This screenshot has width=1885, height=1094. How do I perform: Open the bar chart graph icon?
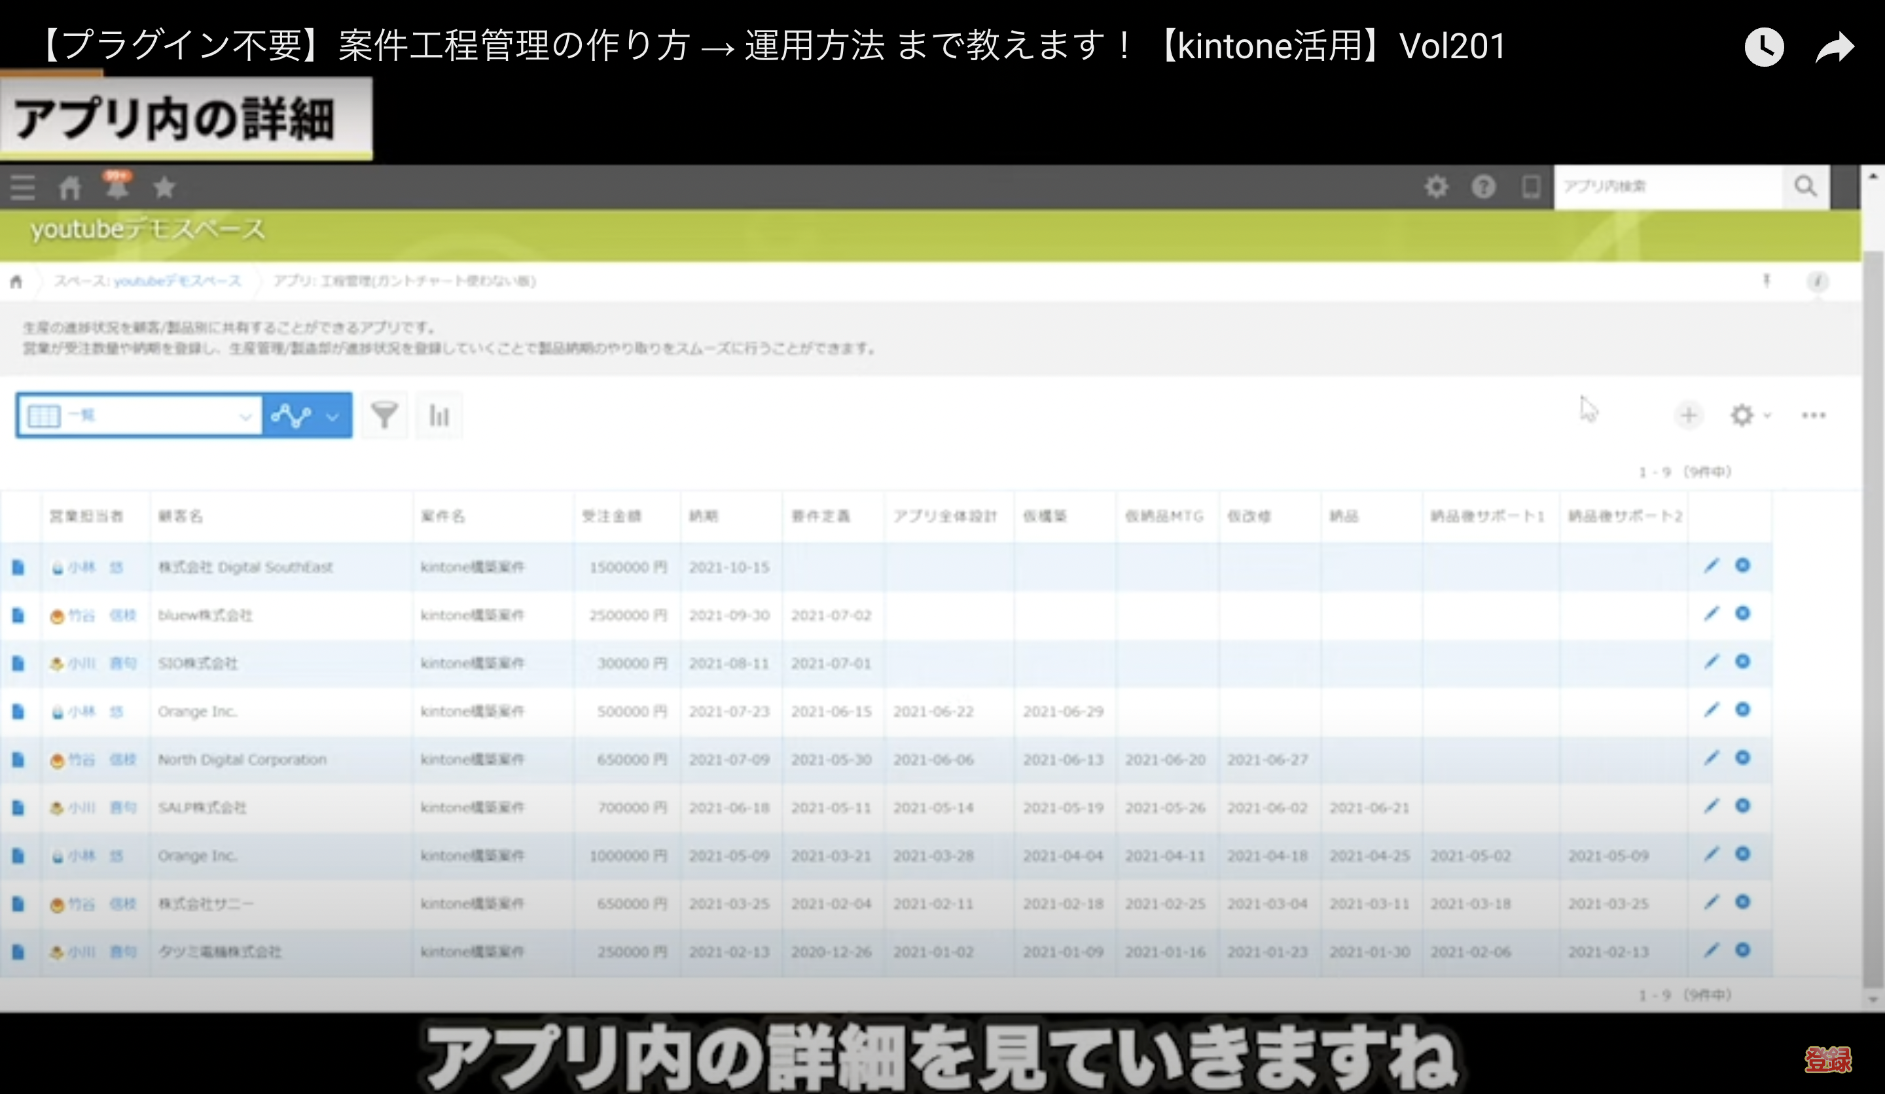click(x=439, y=415)
